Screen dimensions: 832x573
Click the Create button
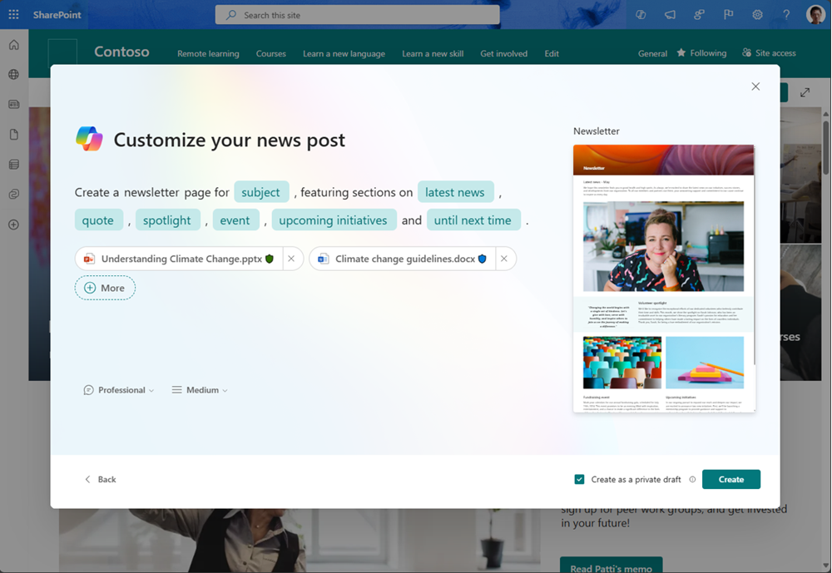click(x=731, y=480)
